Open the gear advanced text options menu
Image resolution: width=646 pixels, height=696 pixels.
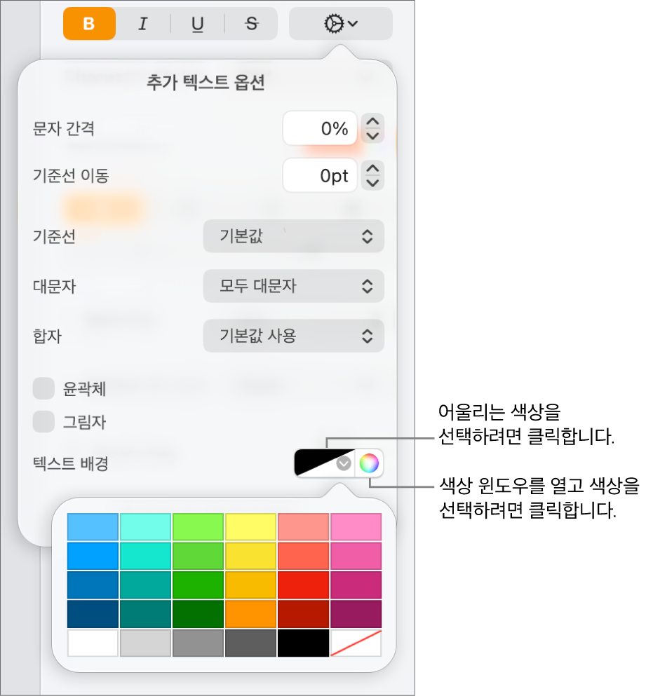point(341,24)
